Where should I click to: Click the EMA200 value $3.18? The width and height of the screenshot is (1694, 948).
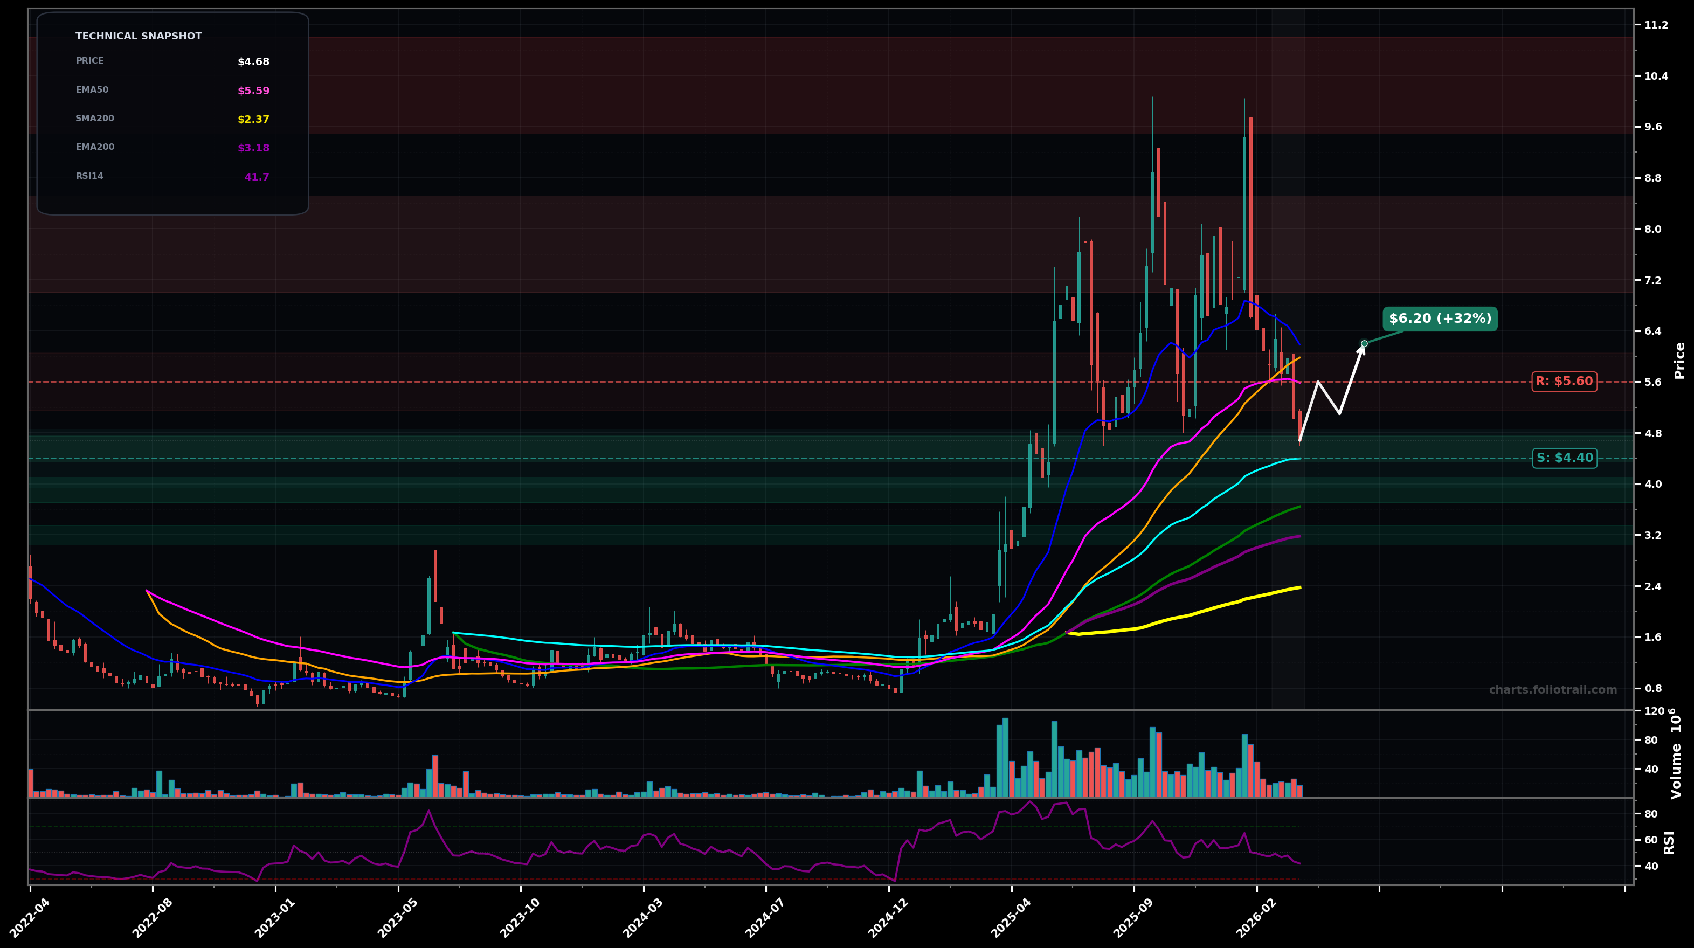(253, 148)
